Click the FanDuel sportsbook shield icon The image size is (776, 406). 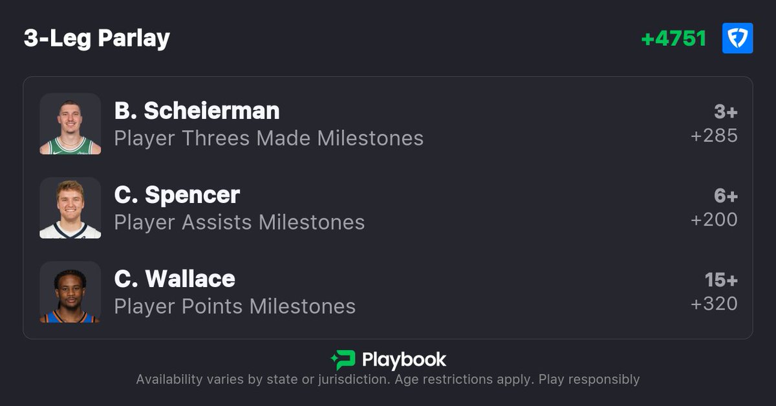click(737, 38)
